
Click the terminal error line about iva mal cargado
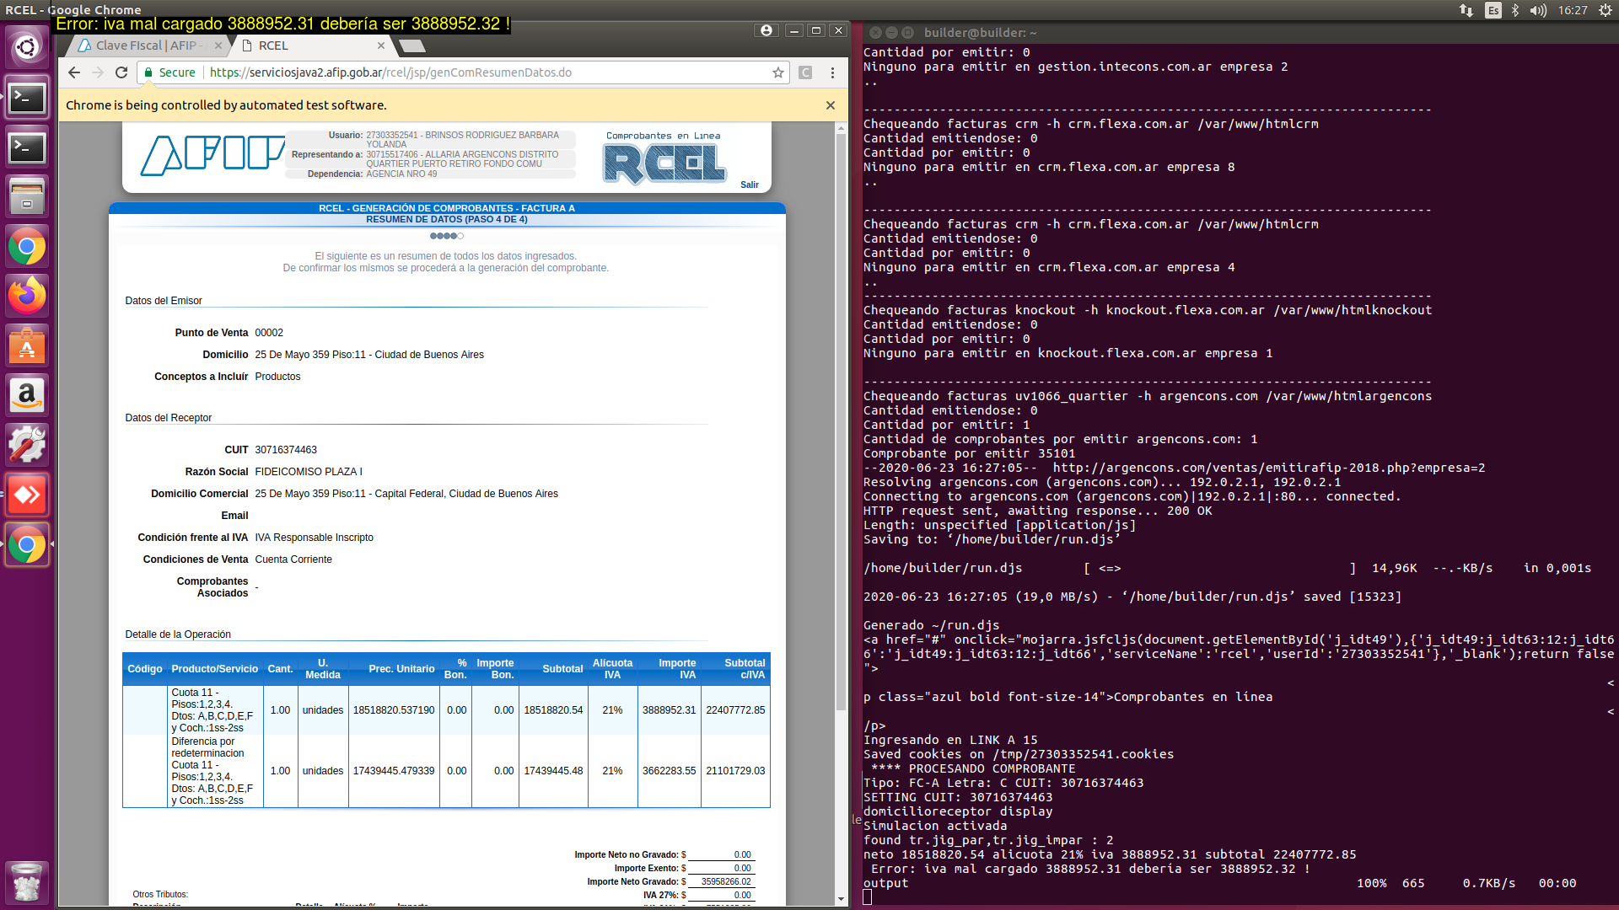[1090, 869]
